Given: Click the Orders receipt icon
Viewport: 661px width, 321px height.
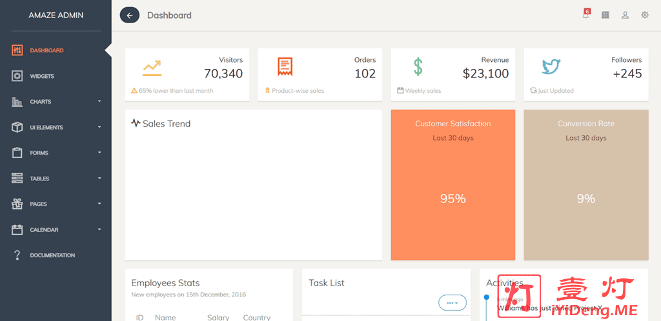Looking at the screenshot, I should pos(285,66).
